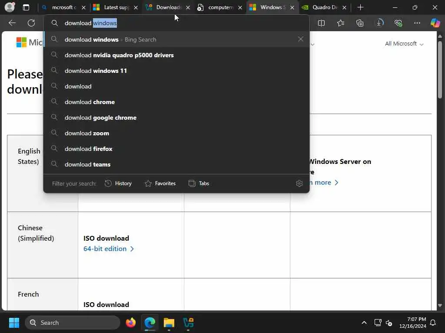Reload the page with refresh icon
The height and width of the screenshot is (333, 445).
tap(31, 23)
